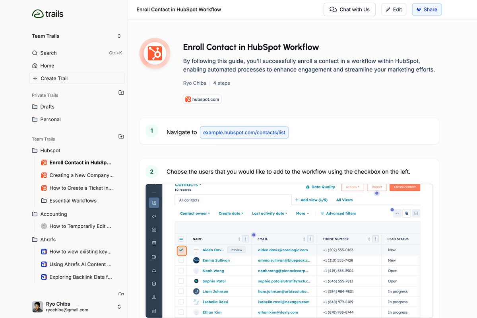Click the copy view icon above table
The image size is (477, 318).
pos(407,213)
